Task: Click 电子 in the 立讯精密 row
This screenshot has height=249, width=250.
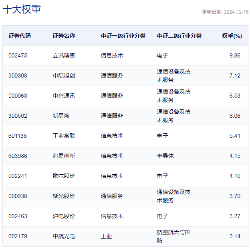Action: tap(162, 55)
